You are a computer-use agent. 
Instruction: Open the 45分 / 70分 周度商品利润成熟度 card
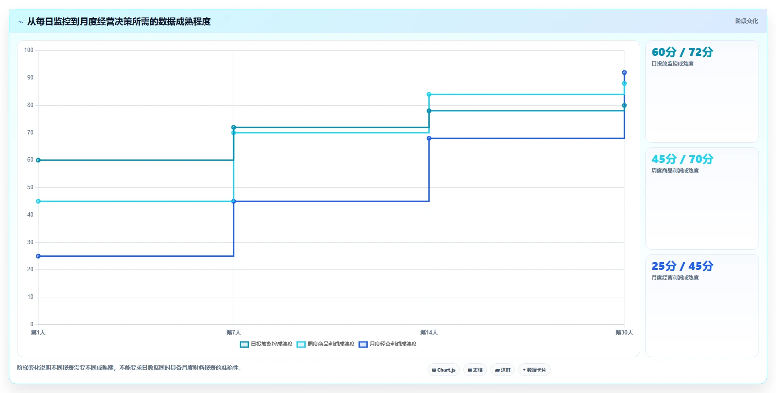pos(702,199)
